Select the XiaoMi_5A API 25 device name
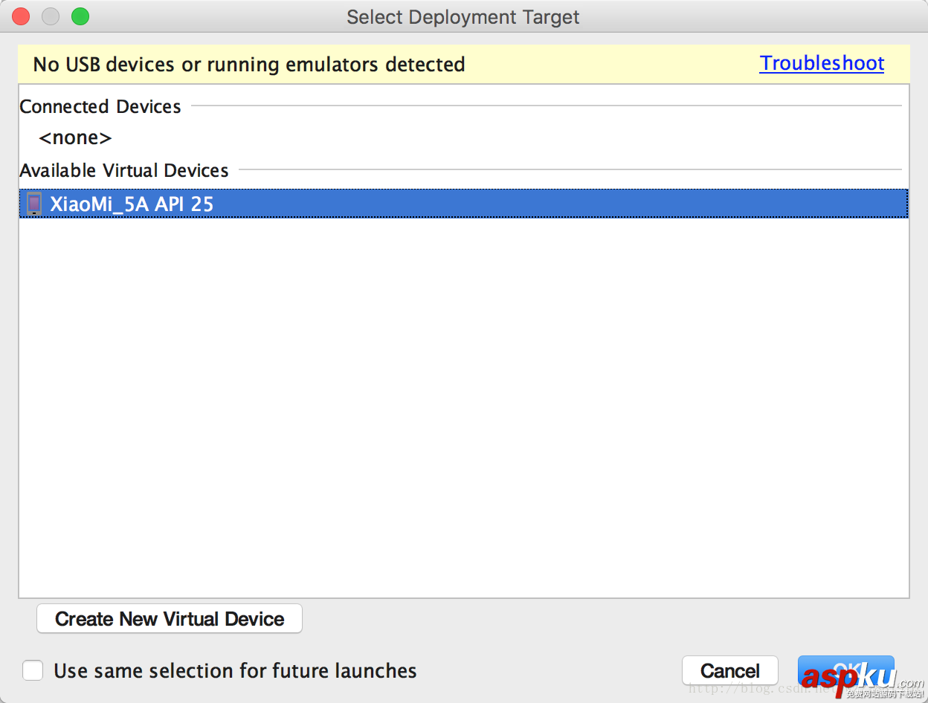Screen dimensions: 928x703 (132, 204)
